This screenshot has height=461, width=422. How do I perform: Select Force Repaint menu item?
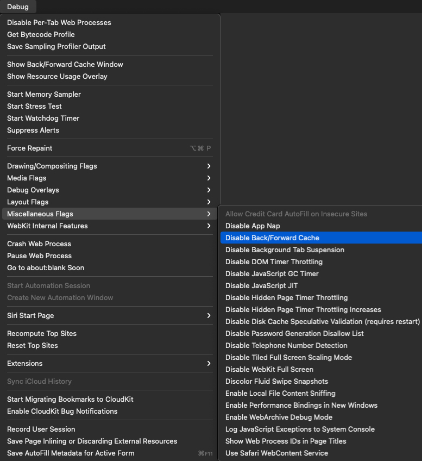pos(30,148)
